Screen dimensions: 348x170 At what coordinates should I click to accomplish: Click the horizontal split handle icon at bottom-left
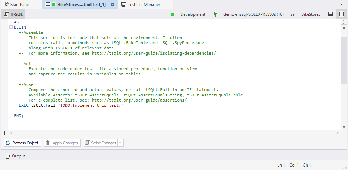(5, 133)
